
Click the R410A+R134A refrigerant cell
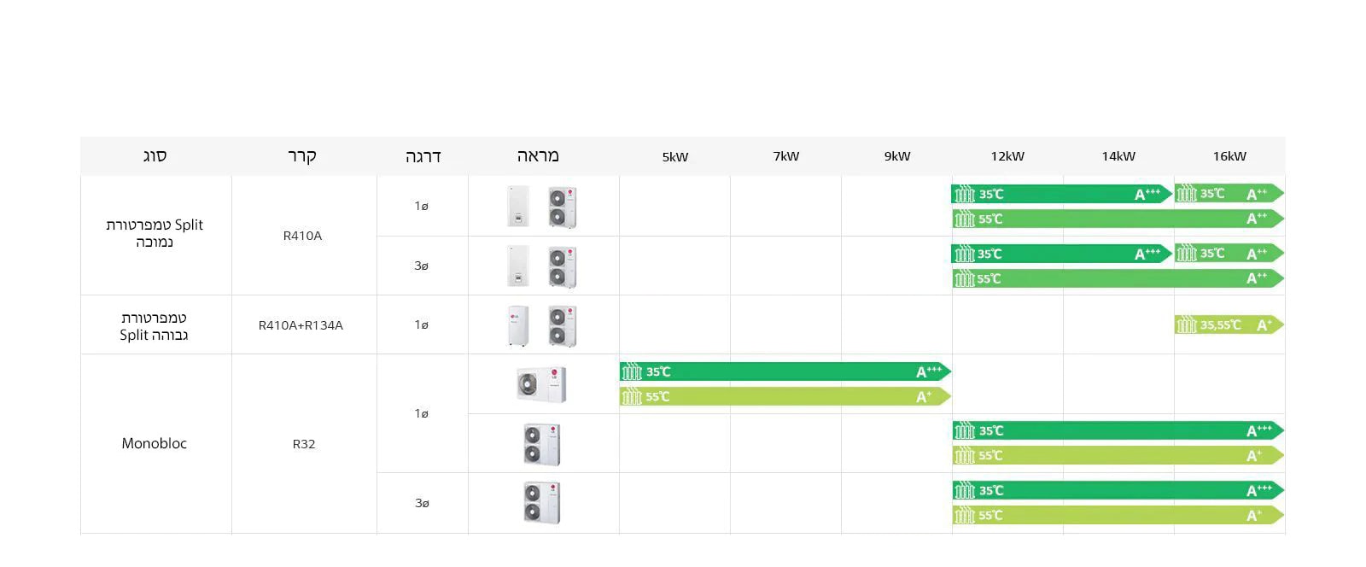[x=301, y=325]
